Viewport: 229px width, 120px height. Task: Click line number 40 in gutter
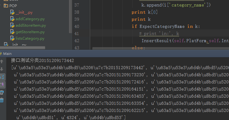pos(77,26)
